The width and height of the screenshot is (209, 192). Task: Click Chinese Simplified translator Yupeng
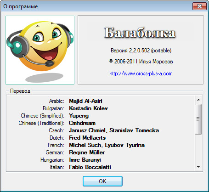79,116
